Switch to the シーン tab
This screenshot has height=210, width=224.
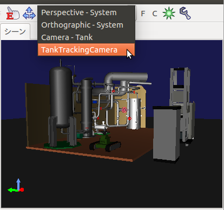coord(15,31)
